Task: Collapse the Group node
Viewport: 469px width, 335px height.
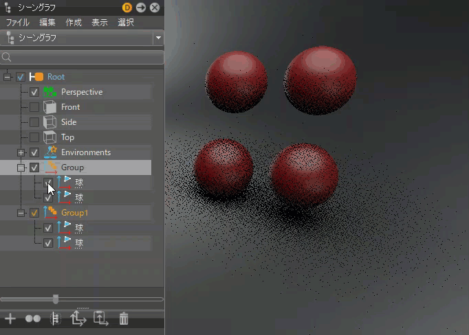Action: coord(21,167)
